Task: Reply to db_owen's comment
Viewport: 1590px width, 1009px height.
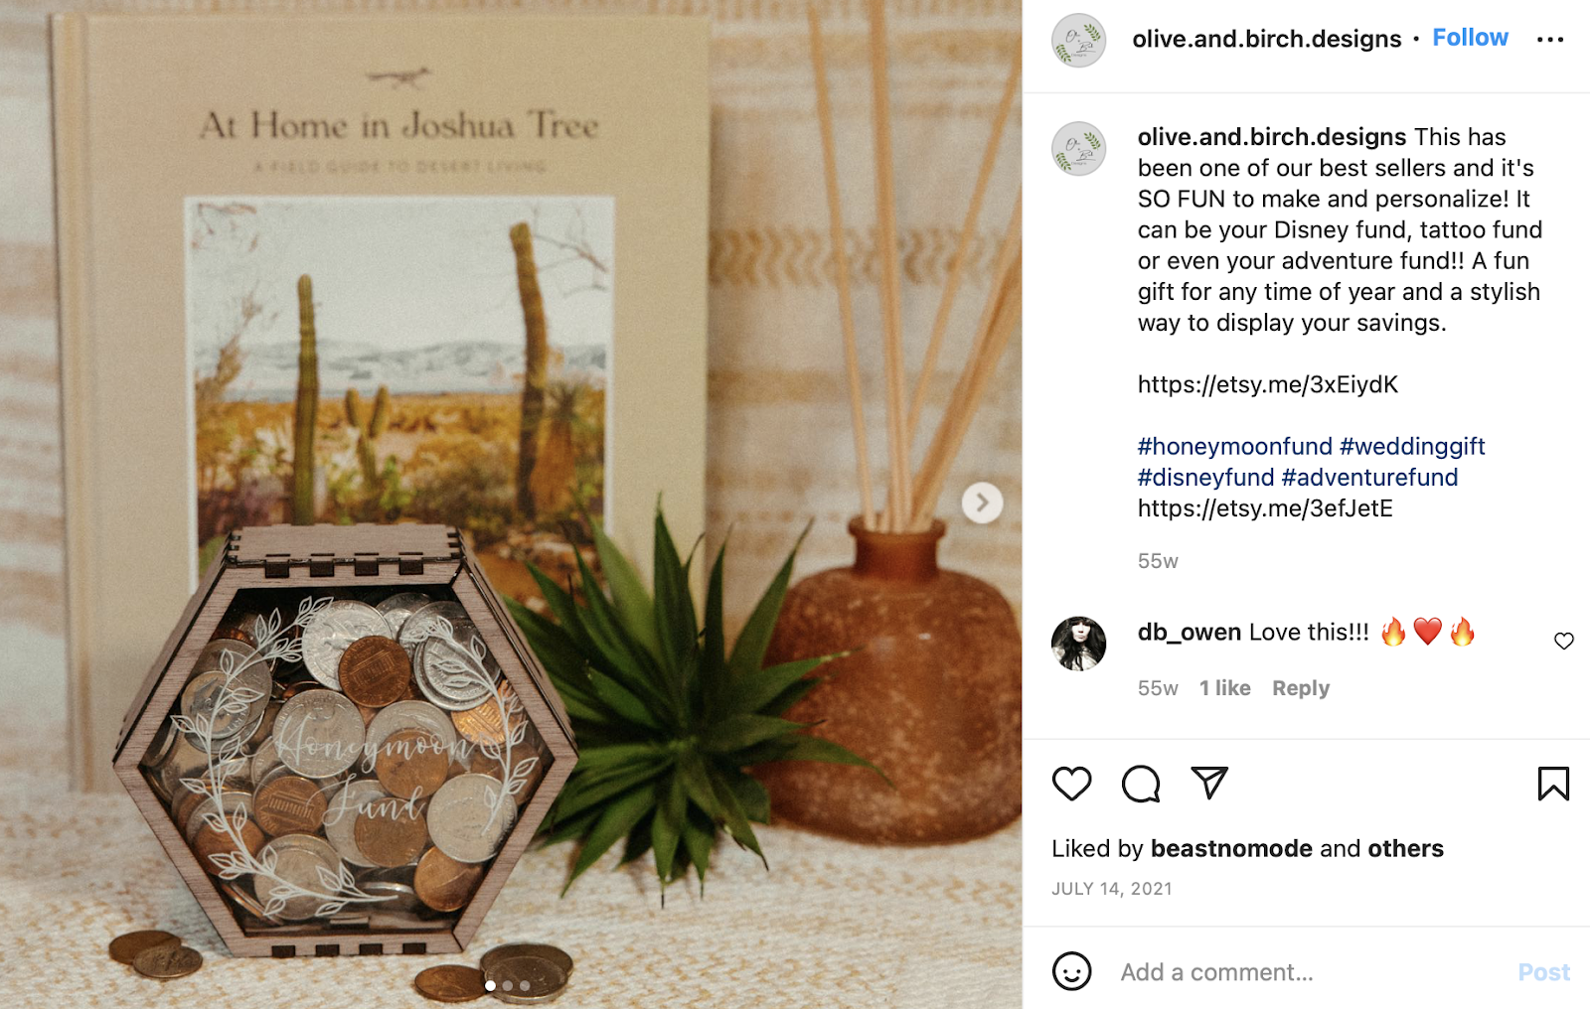Action: tap(1300, 688)
